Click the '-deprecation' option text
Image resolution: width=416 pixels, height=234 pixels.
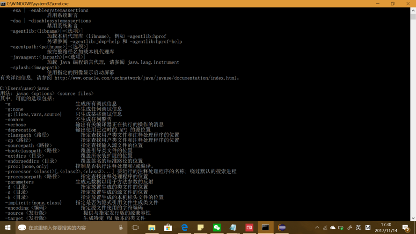tap(21, 130)
